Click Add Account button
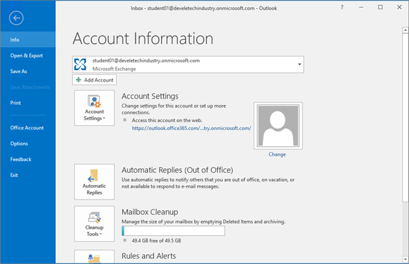Screen dimensions: 409x264 [x=95, y=79]
